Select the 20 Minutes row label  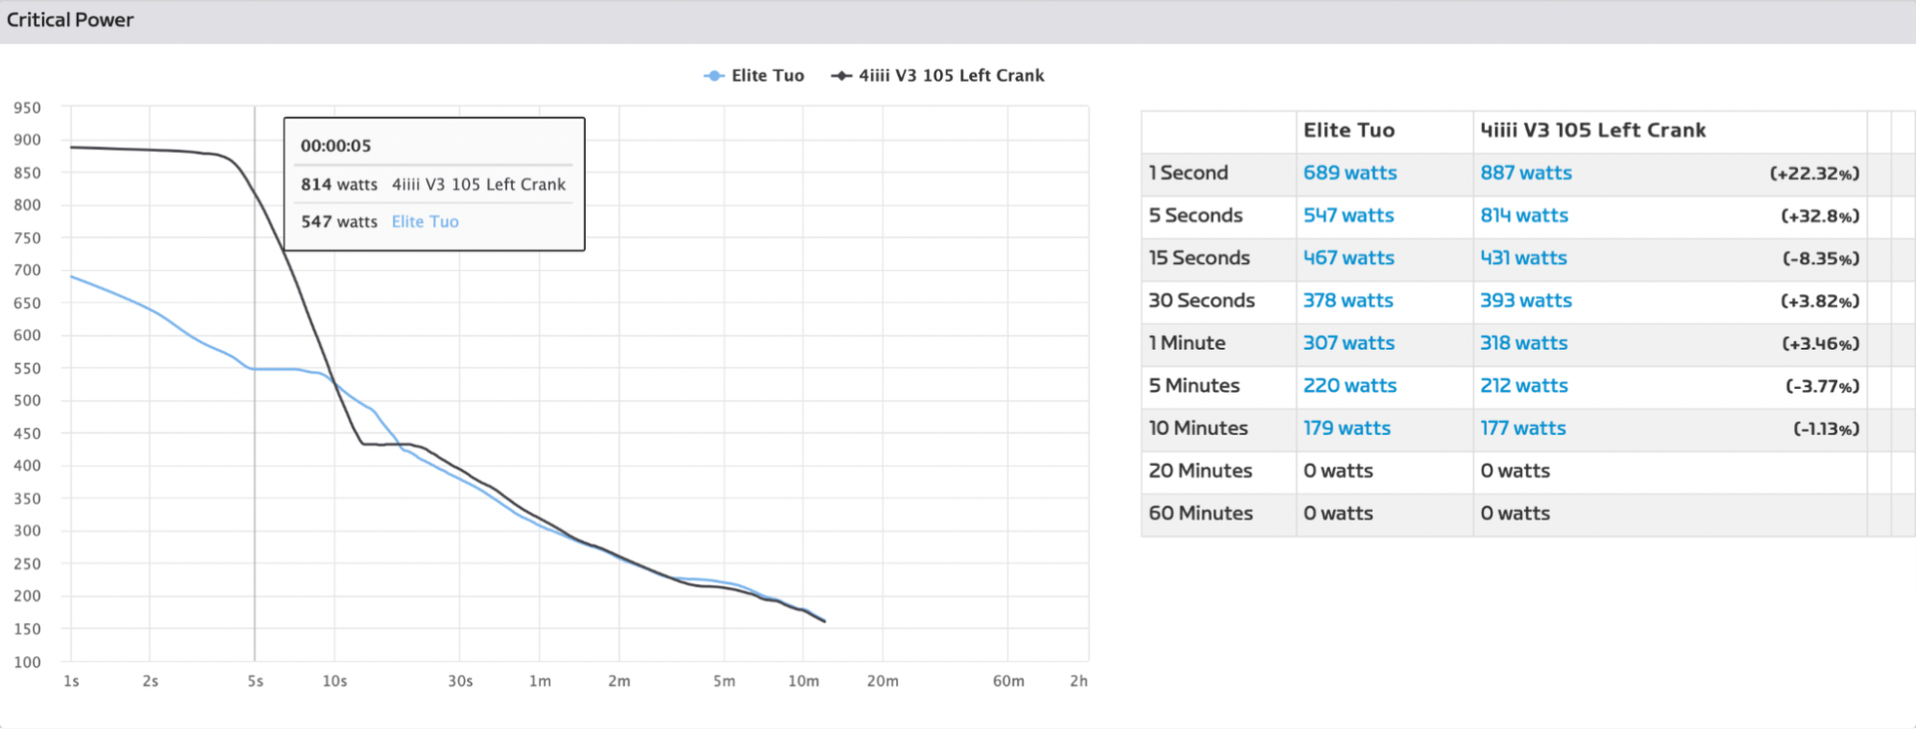(x=1200, y=471)
